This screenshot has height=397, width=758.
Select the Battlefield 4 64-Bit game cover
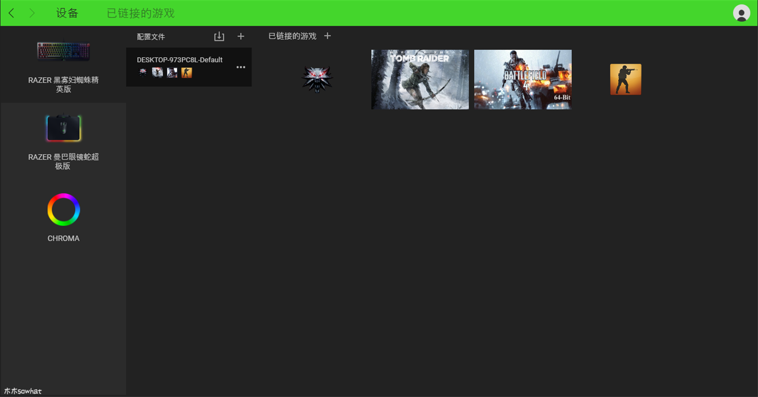pyautogui.click(x=523, y=79)
